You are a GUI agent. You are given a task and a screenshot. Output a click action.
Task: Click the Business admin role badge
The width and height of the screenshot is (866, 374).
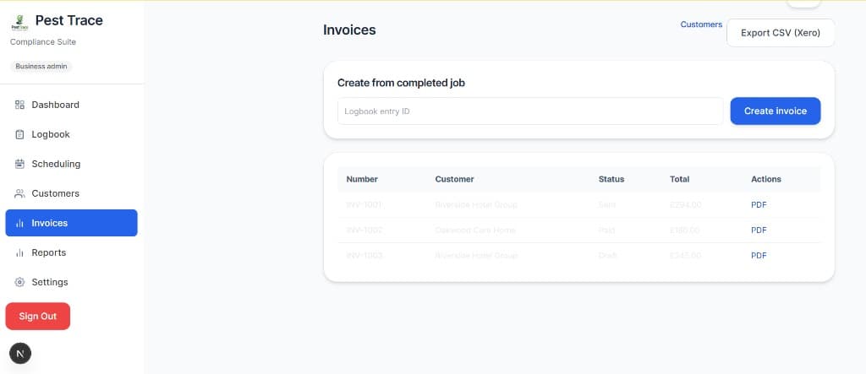pos(41,66)
